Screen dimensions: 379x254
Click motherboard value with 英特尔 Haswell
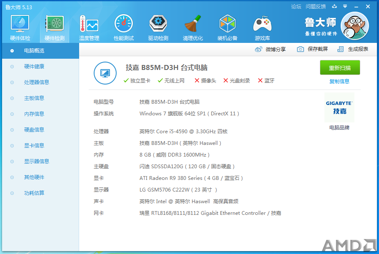click(180, 143)
